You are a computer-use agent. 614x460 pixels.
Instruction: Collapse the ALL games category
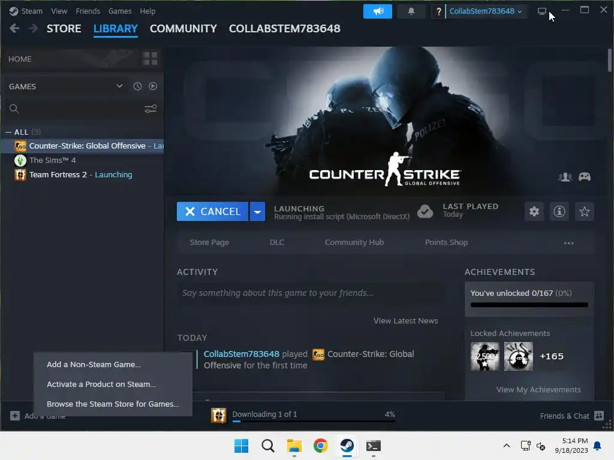point(8,132)
